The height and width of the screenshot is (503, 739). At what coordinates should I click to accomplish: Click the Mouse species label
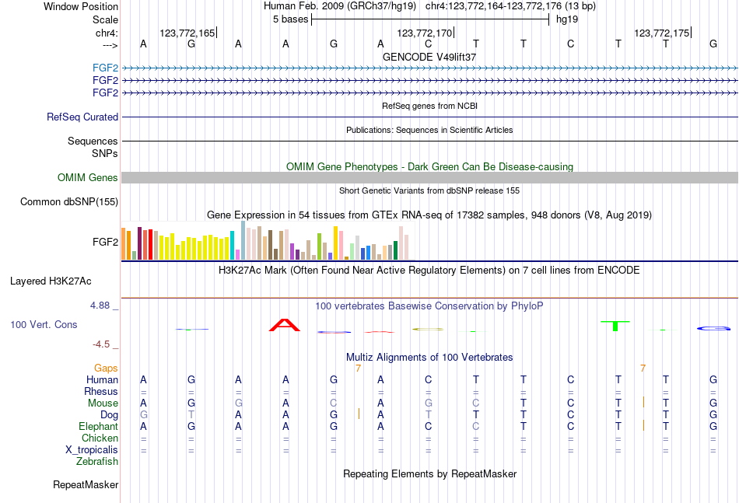click(103, 403)
